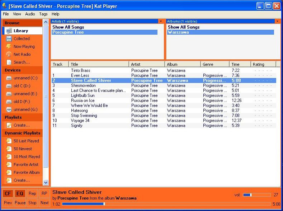Click the Pause button
The height and width of the screenshot is (211, 283).
[20, 203]
